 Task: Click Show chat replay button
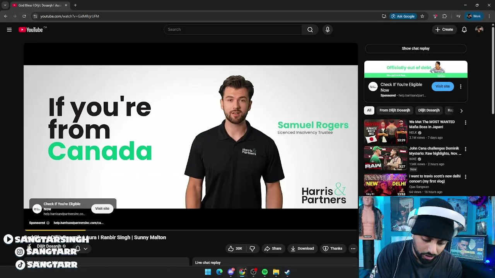pos(415,49)
